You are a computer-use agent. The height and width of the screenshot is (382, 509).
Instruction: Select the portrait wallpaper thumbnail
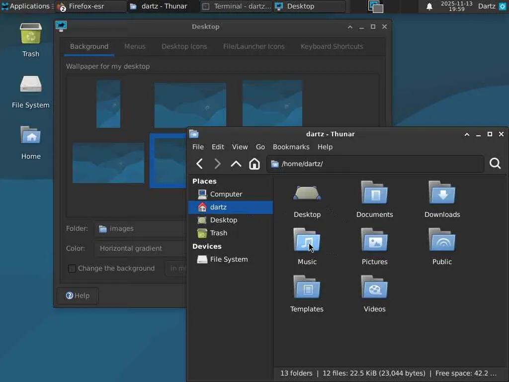[x=108, y=104]
